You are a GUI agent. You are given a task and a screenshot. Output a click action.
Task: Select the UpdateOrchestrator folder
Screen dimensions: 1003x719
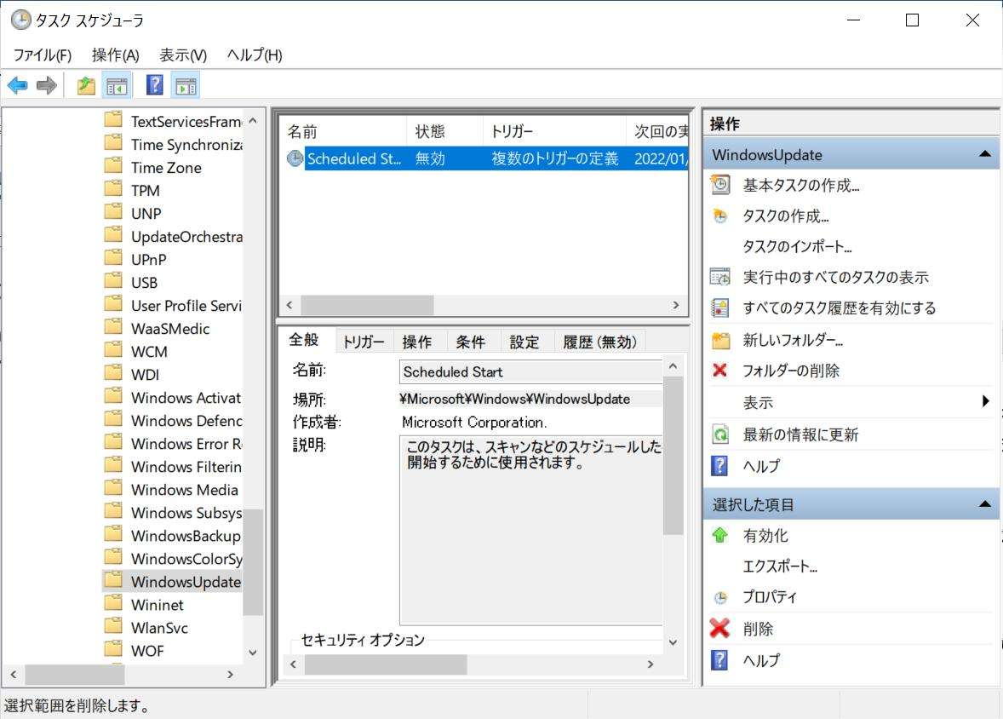click(186, 237)
